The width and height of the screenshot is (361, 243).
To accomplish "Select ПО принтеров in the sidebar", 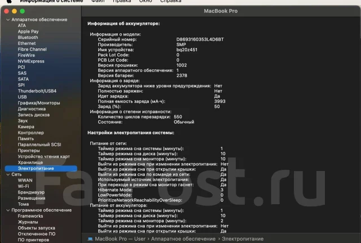I will coord(33,240).
